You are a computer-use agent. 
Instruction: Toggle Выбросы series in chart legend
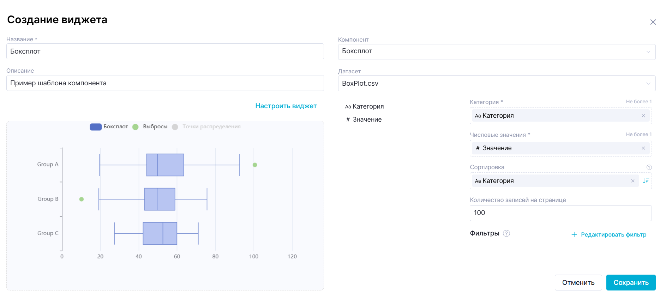point(150,127)
